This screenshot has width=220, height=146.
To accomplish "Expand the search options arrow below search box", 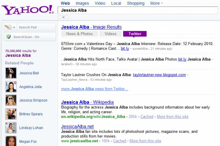I will (63, 17).
